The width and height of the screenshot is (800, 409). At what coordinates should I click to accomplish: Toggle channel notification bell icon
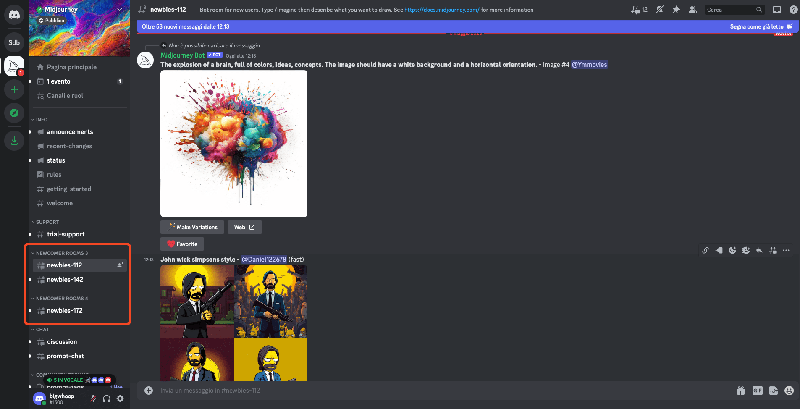click(x=660, y=10)
